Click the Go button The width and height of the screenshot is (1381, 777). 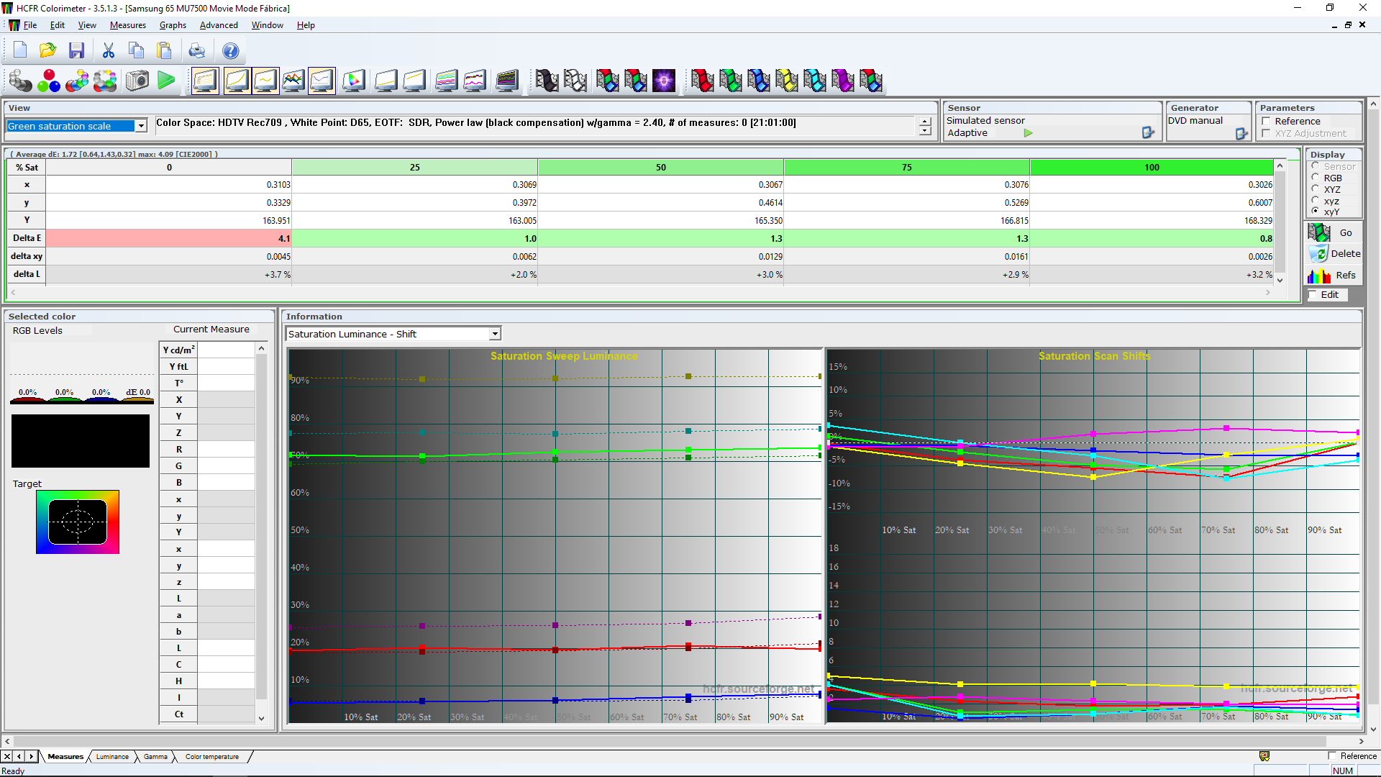tap(1334, 232)
